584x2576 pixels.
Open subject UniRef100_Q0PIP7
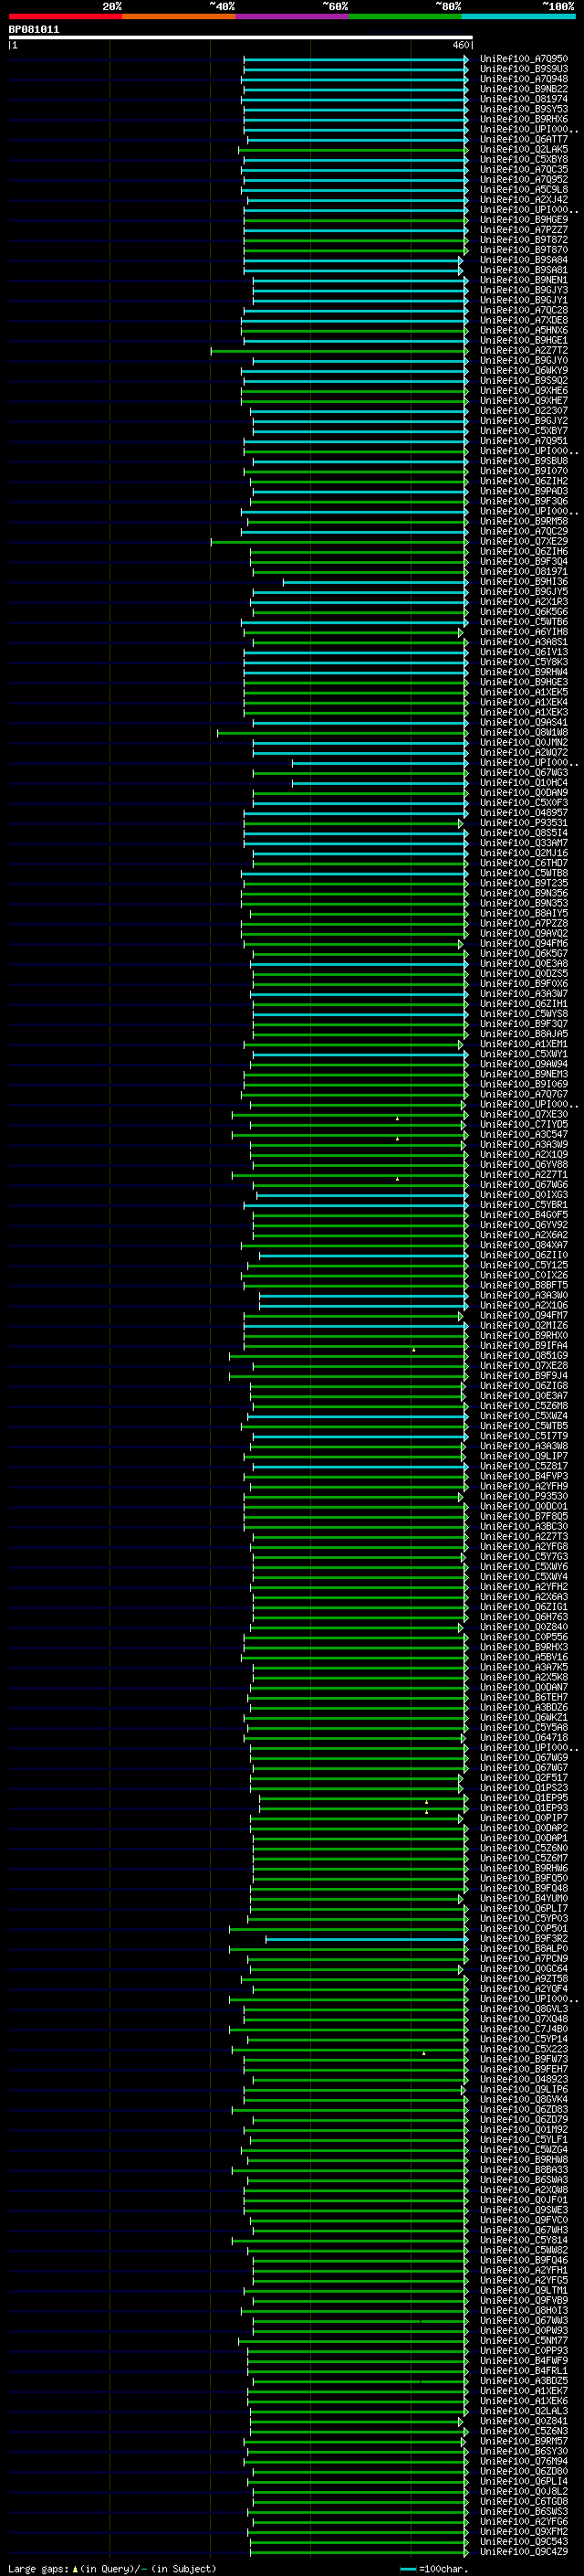pyautogui.click(x=523, y=1818)
